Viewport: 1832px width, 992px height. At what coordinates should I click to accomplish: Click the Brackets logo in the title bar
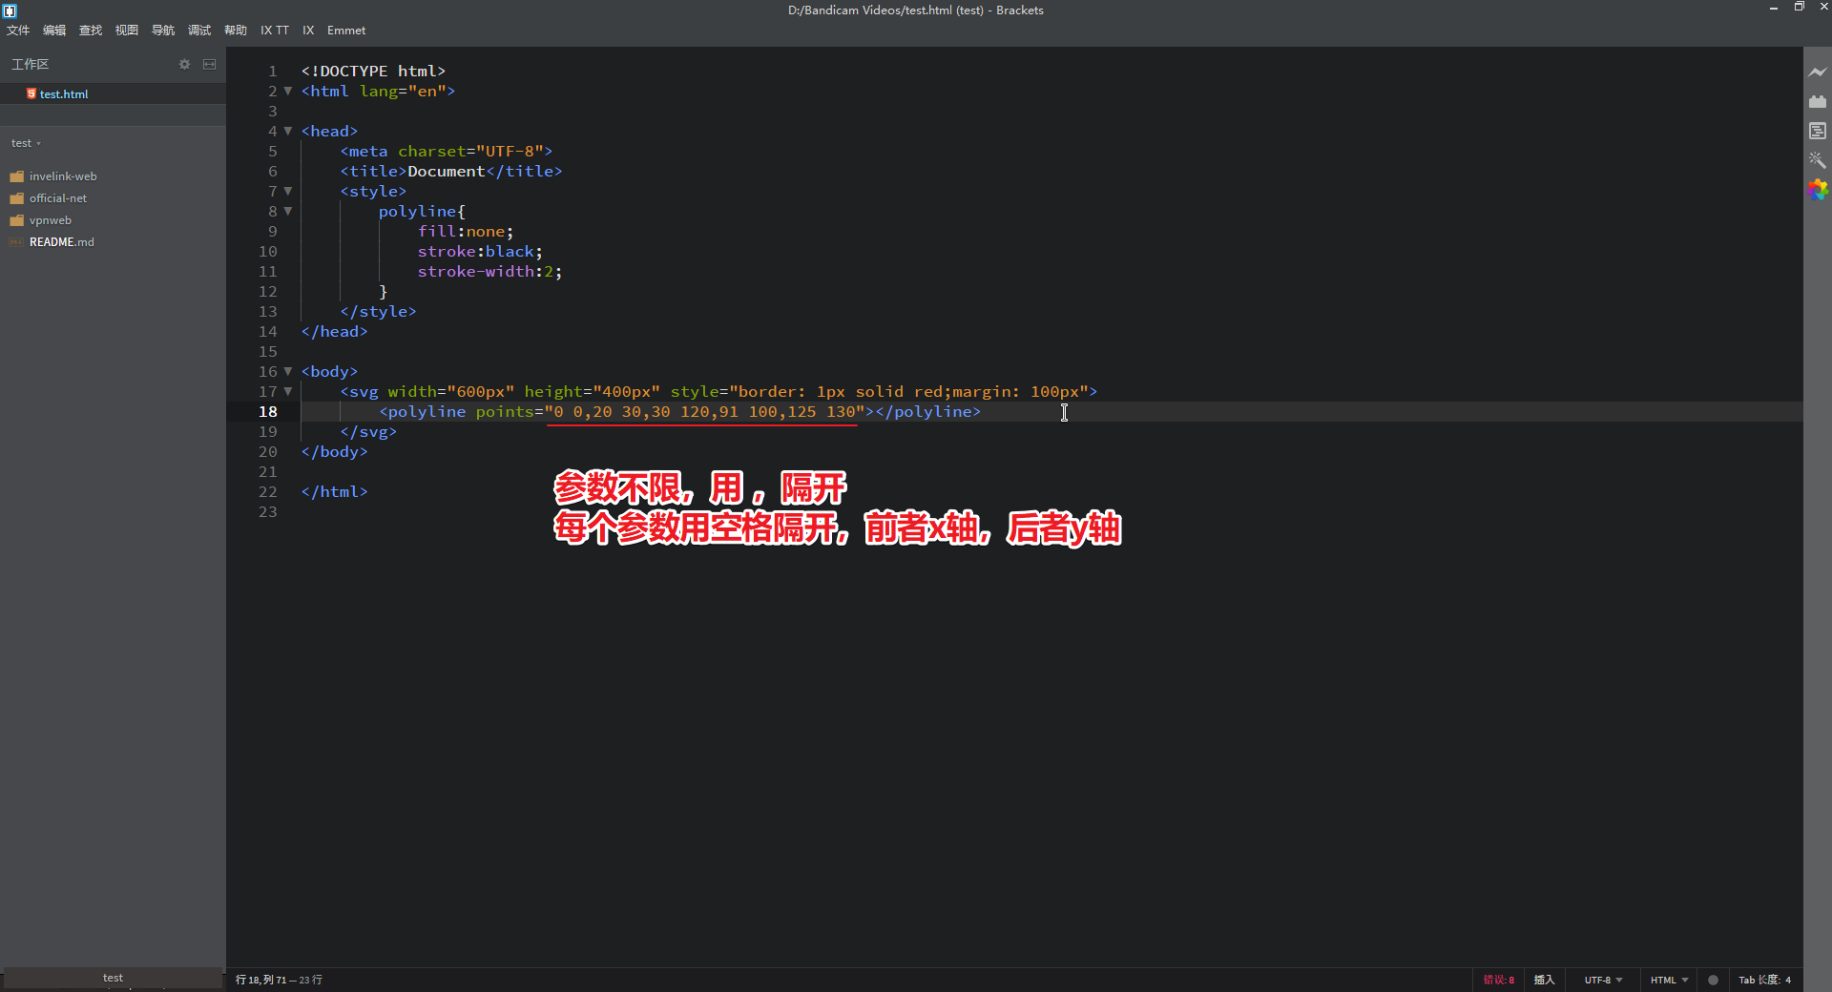click(x=10, y=10)
